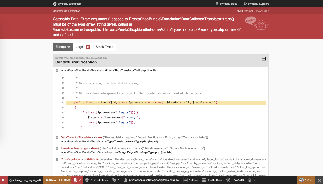Open the 108.8 MB memory panel

click(64, 180)
